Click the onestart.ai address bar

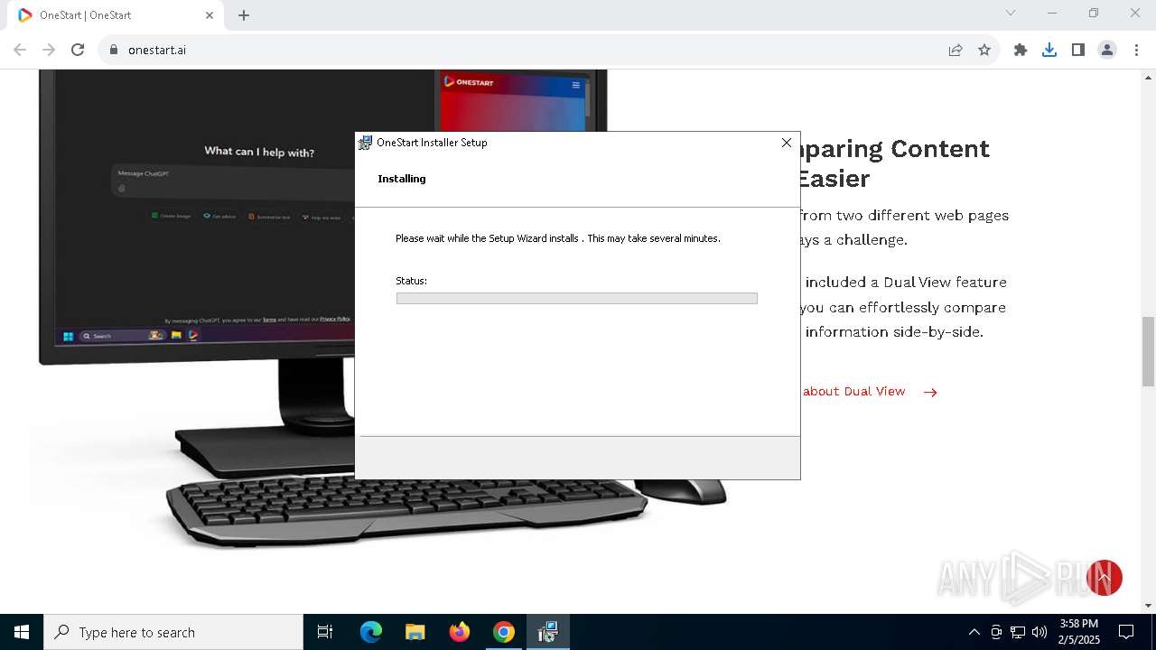524,50
